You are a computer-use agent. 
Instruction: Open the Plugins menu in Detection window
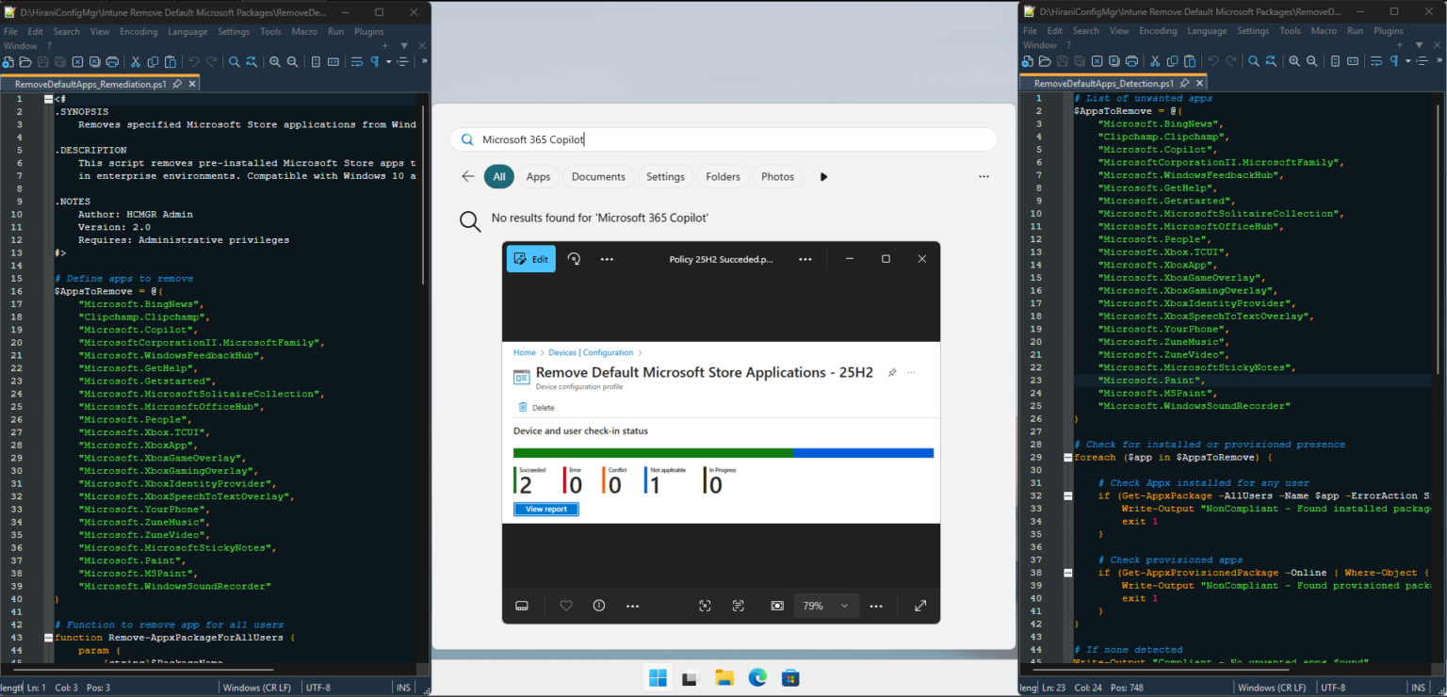coord(1388,31)
